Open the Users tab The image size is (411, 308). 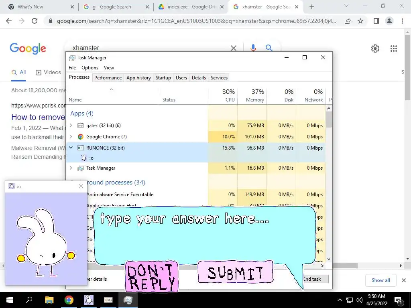tap(181, 78)
